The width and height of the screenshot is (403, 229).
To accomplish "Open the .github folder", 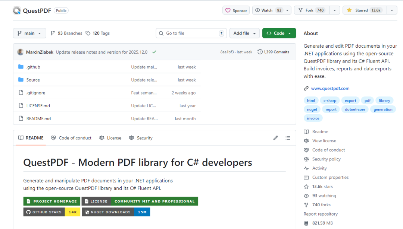I will coord(33,67).
